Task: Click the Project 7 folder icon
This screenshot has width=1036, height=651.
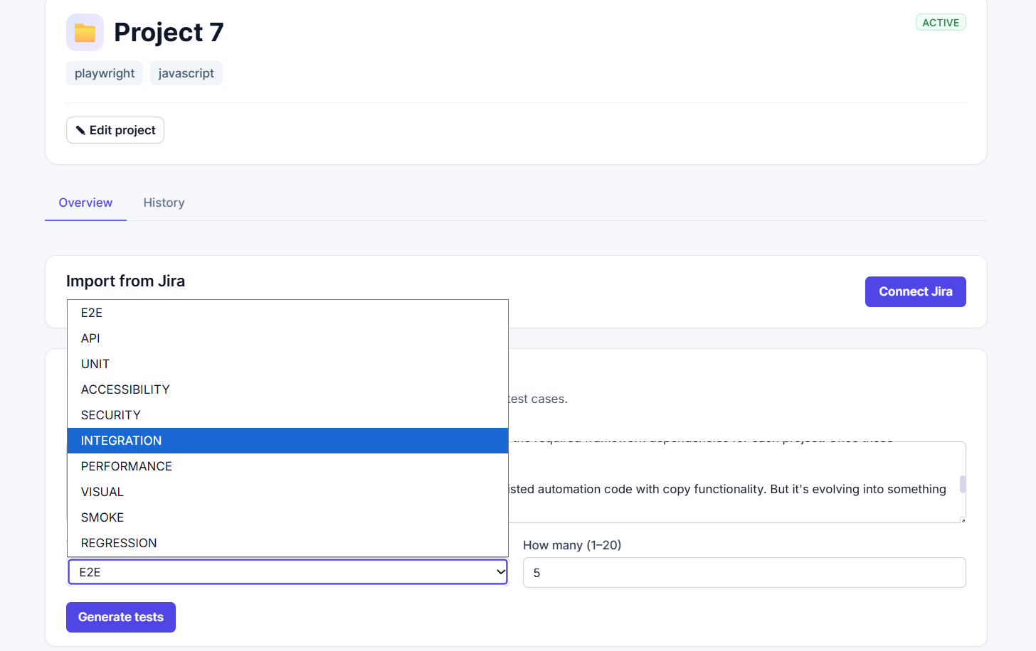Action: pyautogui.click(x=85, y=32)
